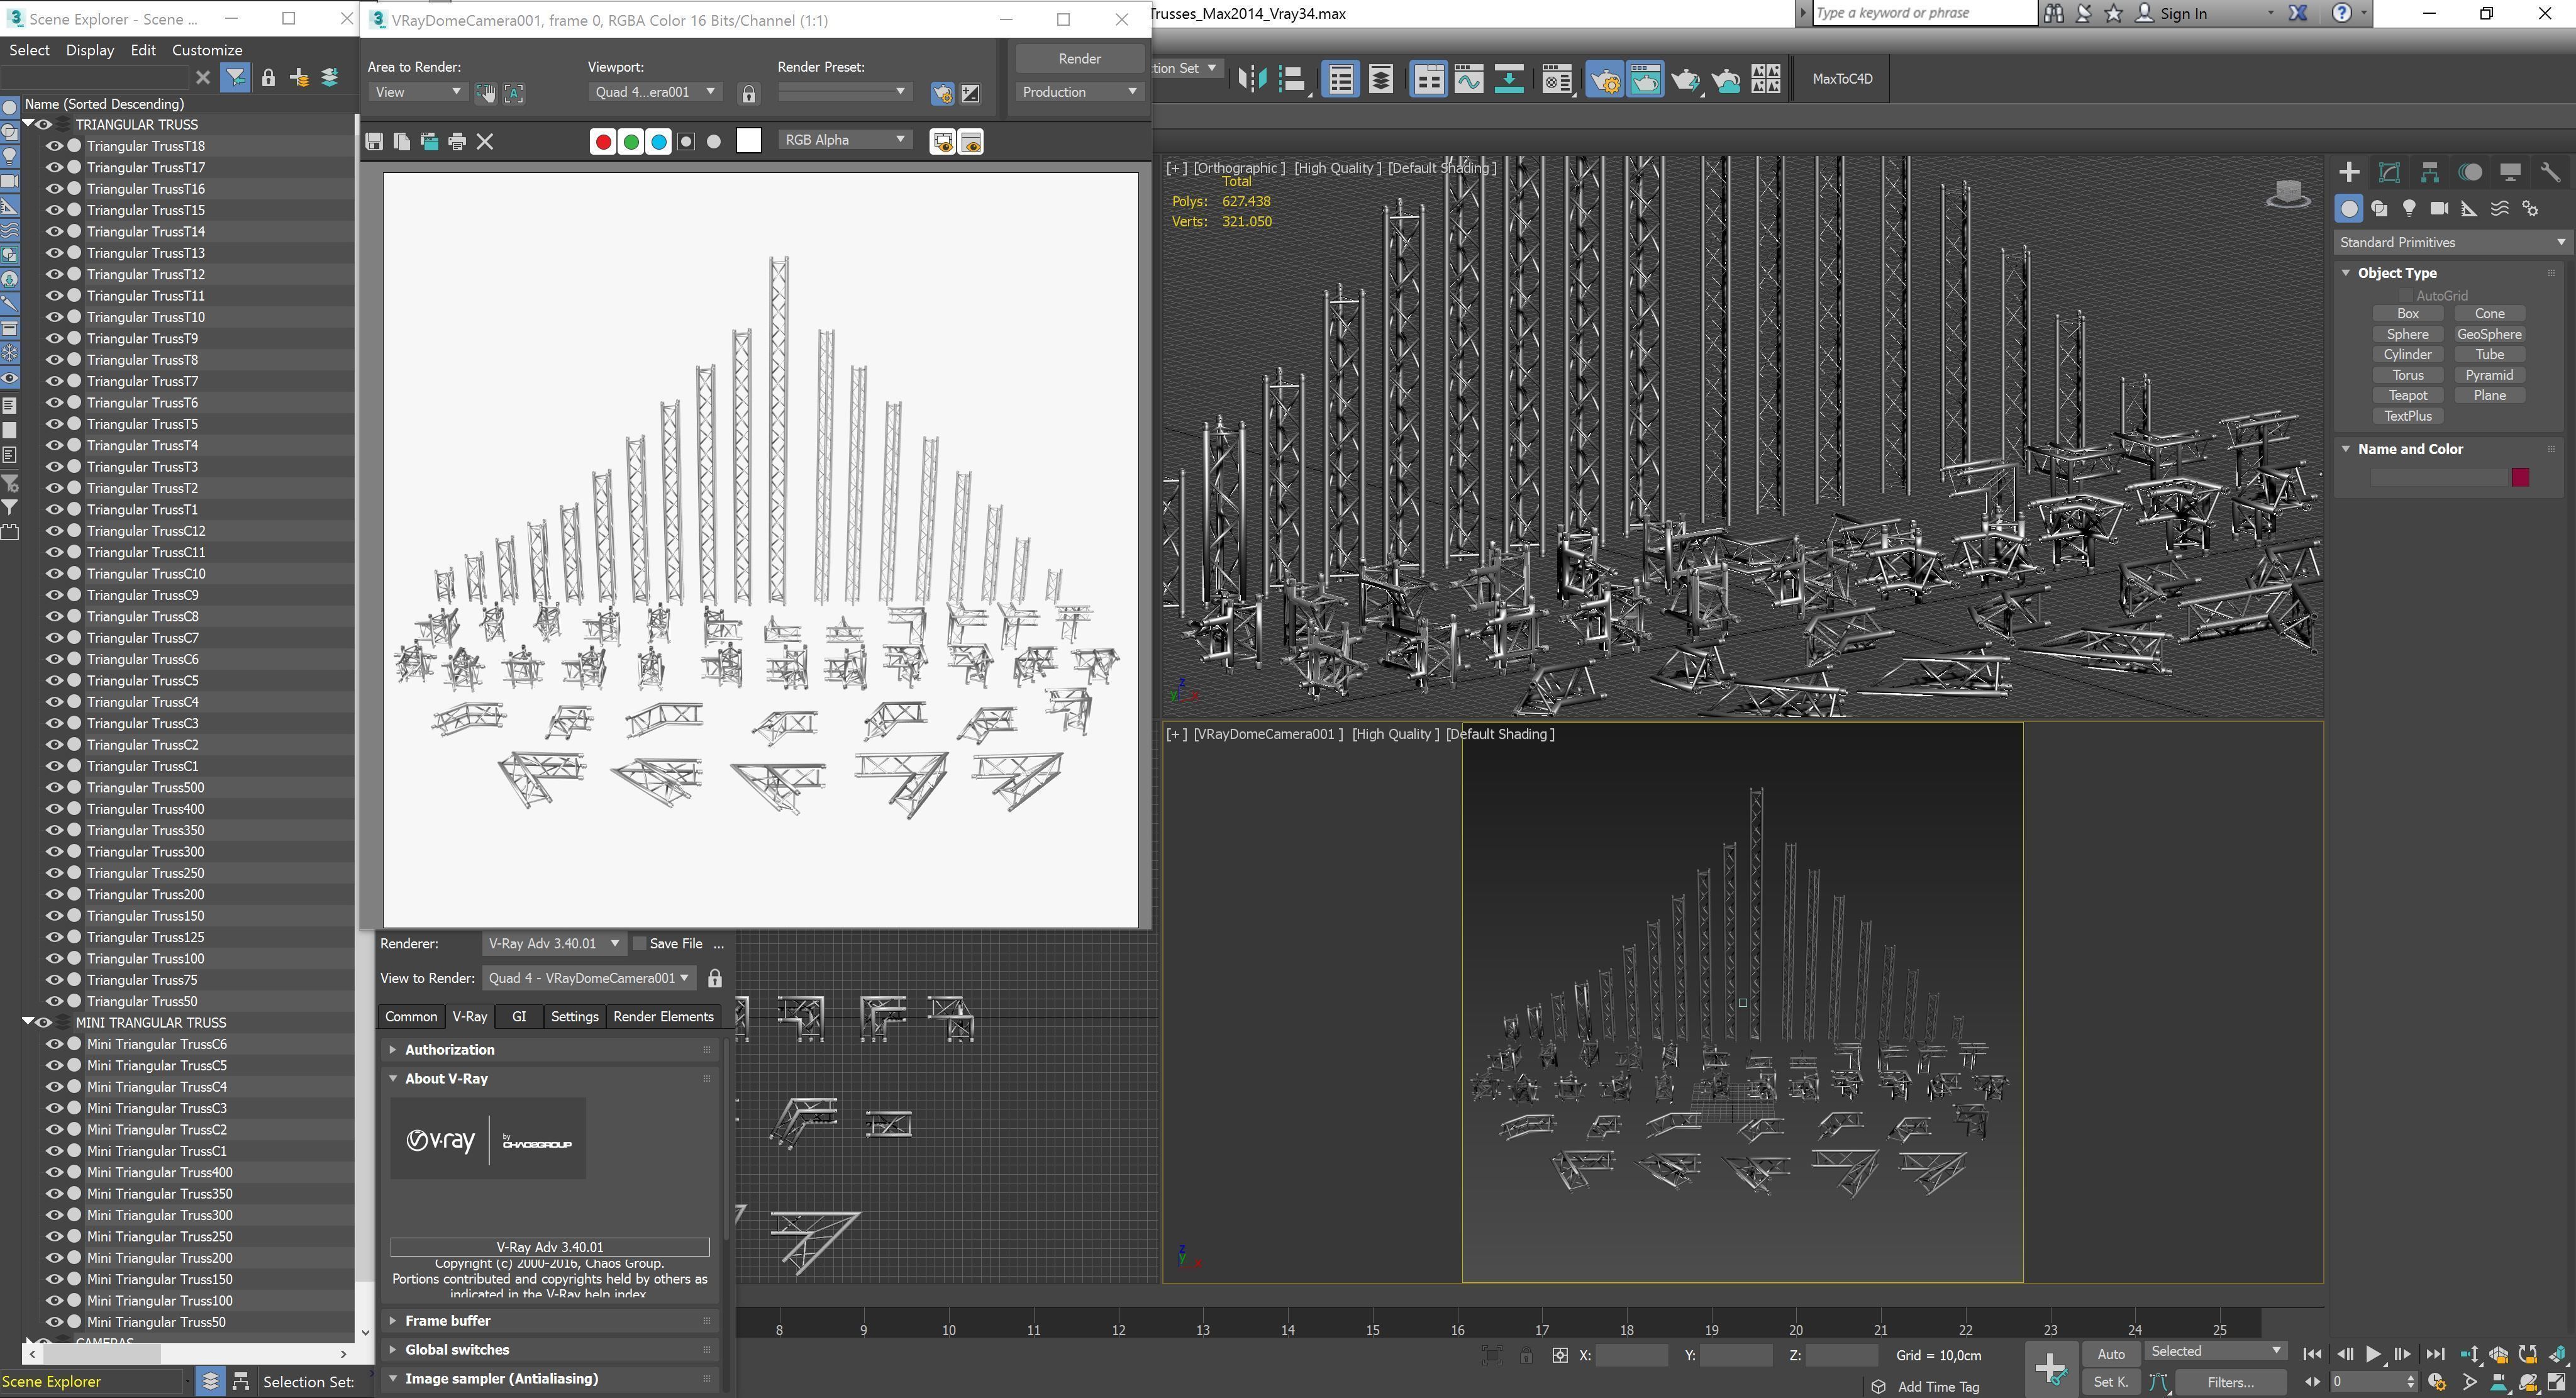
Task: Open the Standard Primitives dropdown
Action: click(2451, 242)
